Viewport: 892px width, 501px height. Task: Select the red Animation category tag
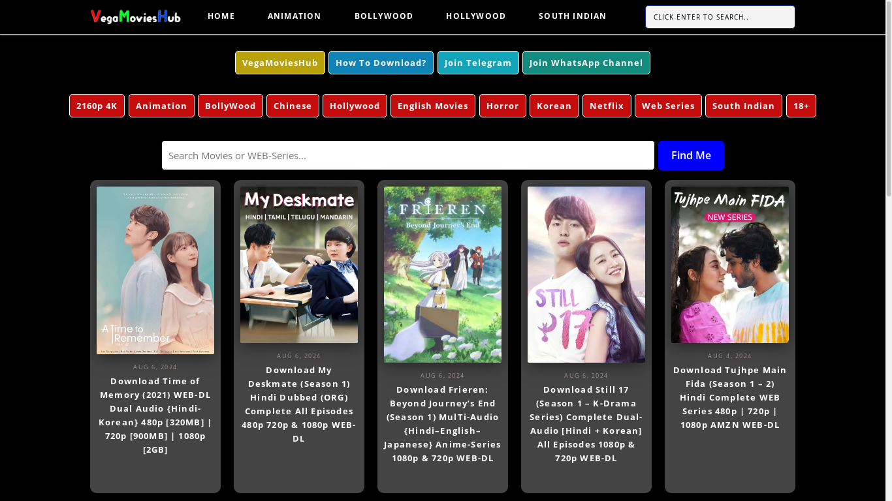coord(161,106)
